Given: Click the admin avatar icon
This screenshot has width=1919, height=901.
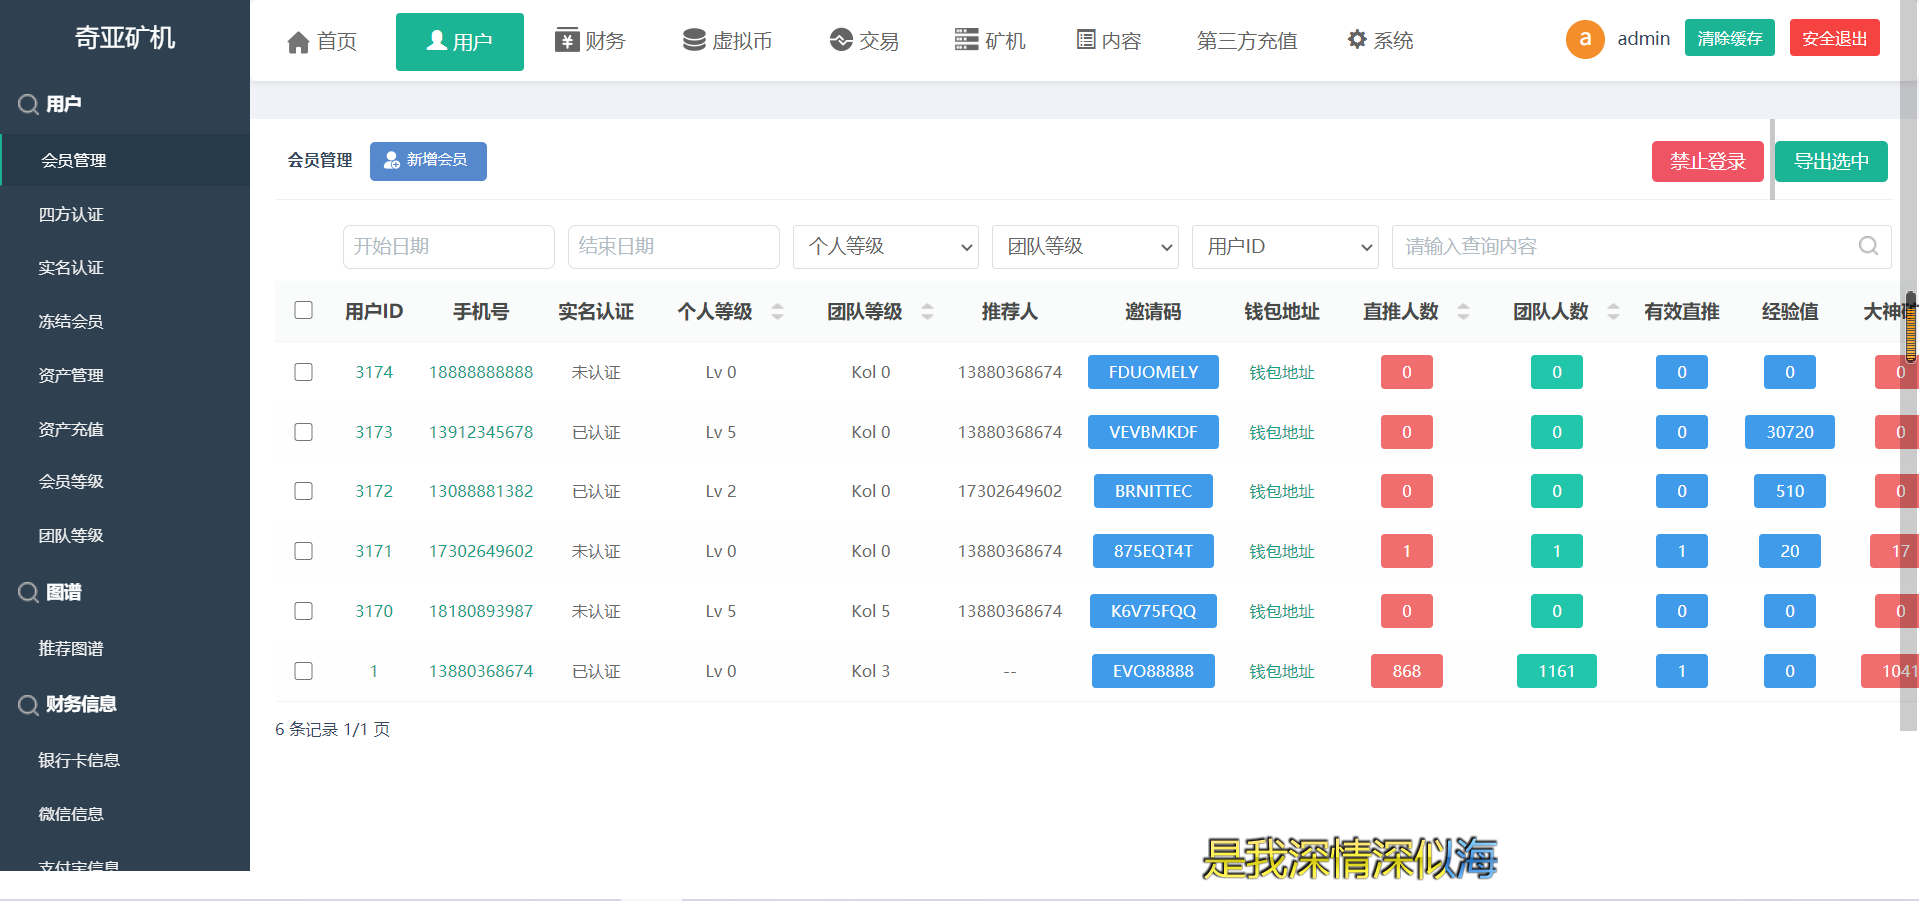Looking at the screenshot, I should [1585, 39].
